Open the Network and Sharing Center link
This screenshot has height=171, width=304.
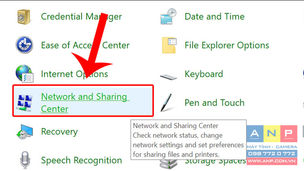pos(85,103)
